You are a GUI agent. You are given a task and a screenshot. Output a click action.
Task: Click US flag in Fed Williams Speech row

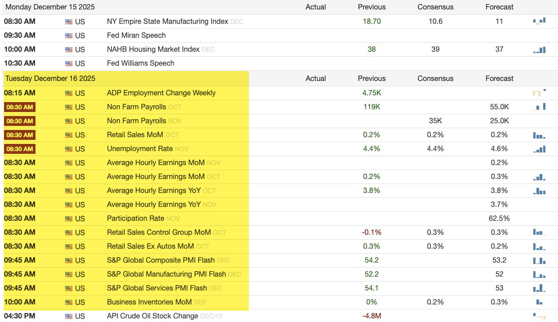click(x=69, y=63)
